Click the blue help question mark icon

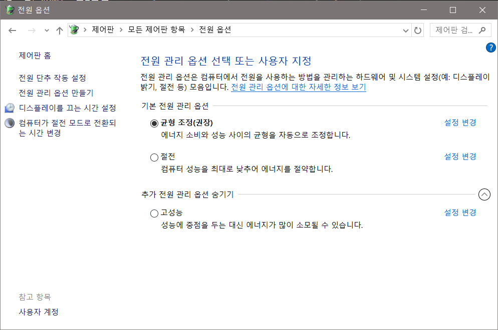[x=490, y=47]
